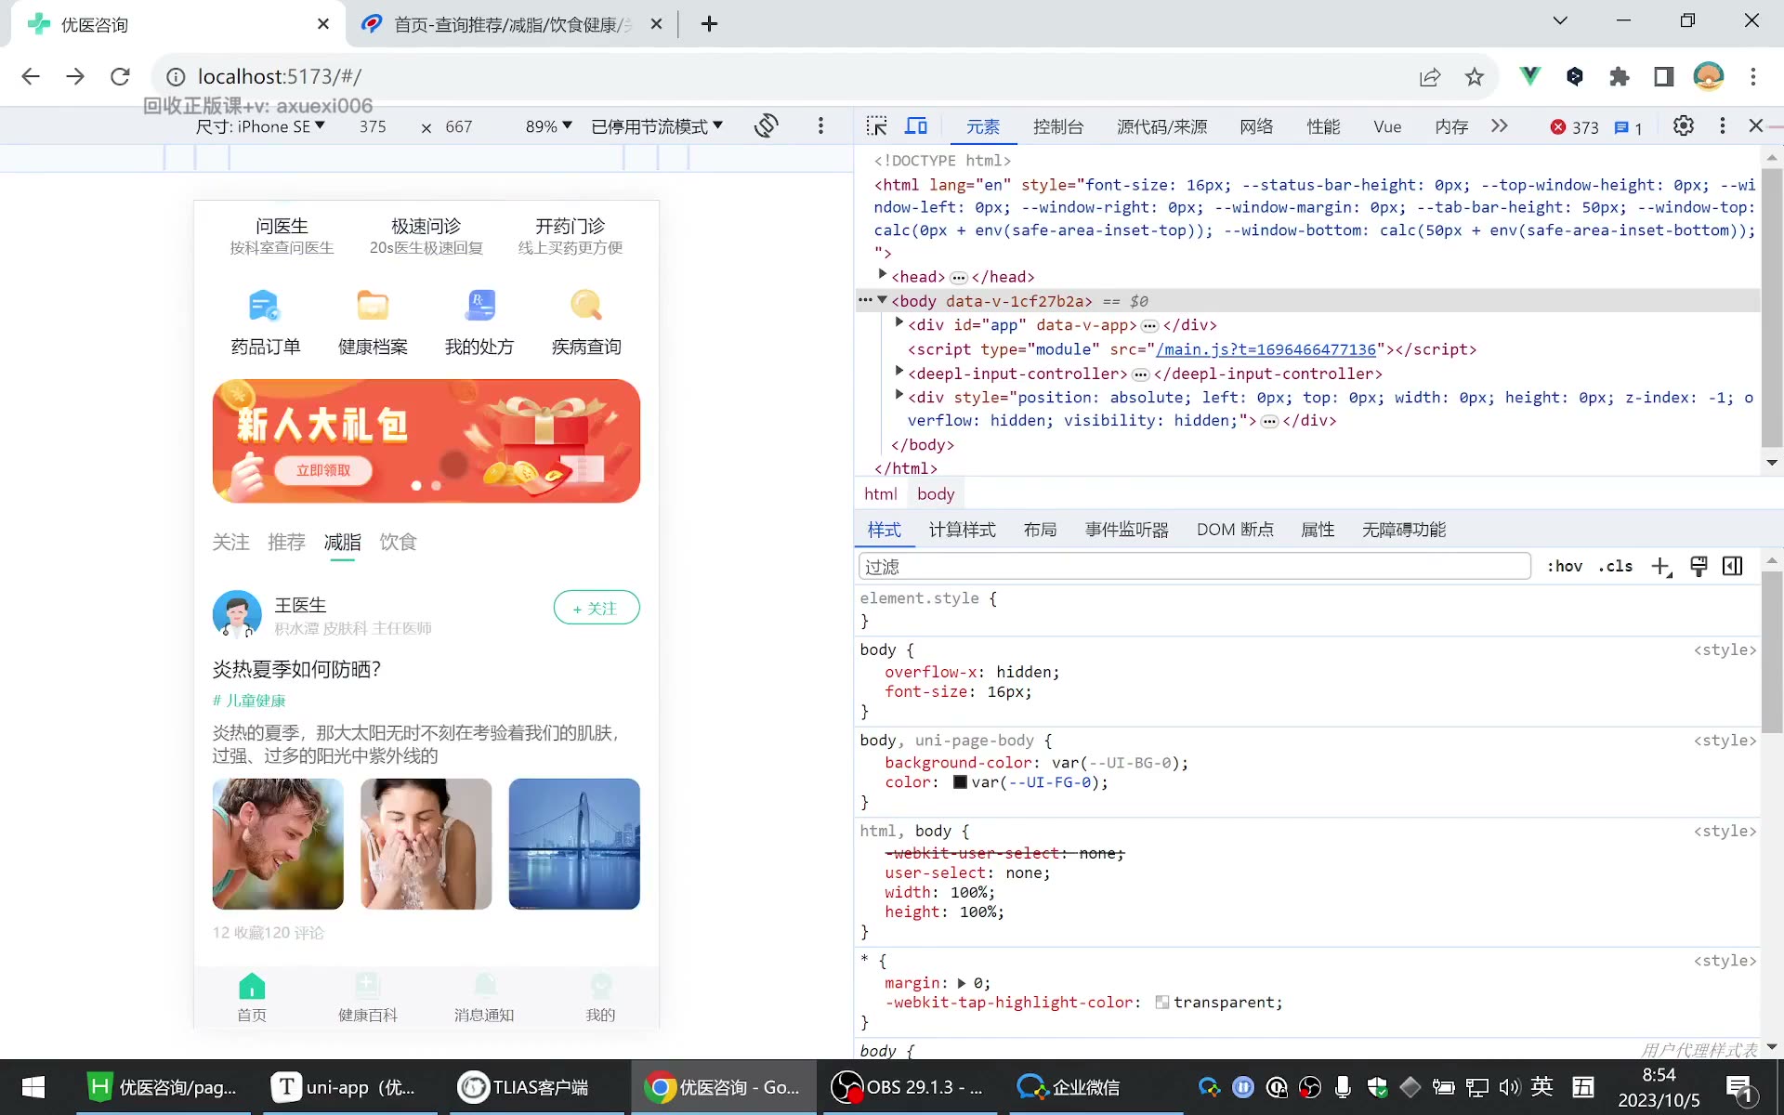Open the 药品订单 icon
This screenshot has height=1115, width=1784.
point(265,306)
